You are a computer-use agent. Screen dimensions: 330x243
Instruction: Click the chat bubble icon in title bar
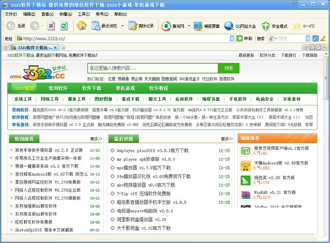[295, 2]
